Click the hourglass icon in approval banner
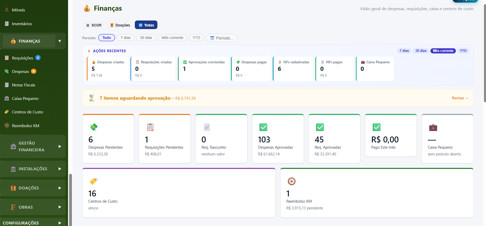The height and width of the screenshot is (226, 486). coord(92,98)
